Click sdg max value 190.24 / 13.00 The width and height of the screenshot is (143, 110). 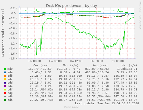pyautogui.click(x=125, y=93)
